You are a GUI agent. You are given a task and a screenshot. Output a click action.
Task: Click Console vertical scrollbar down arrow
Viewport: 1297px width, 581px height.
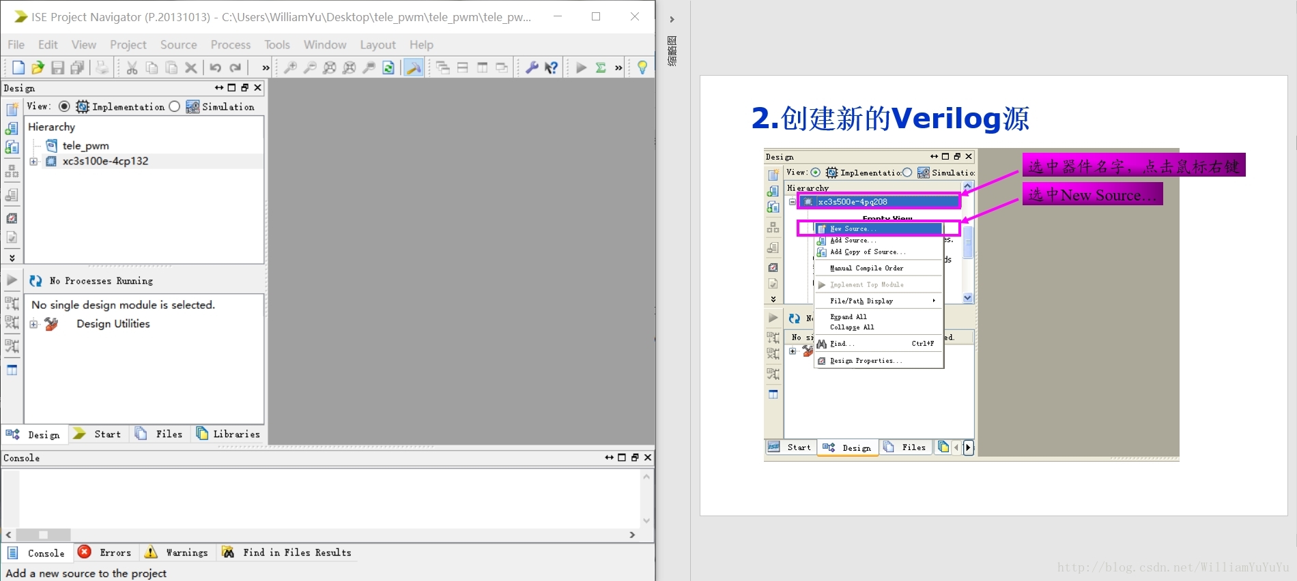646,521
